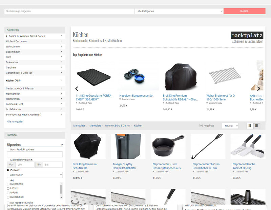Click the Nach Produkt suchen field
Viewport: 271px width, 210px height.
(35, 154)
